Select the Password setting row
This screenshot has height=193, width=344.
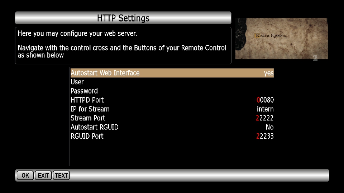84,91
